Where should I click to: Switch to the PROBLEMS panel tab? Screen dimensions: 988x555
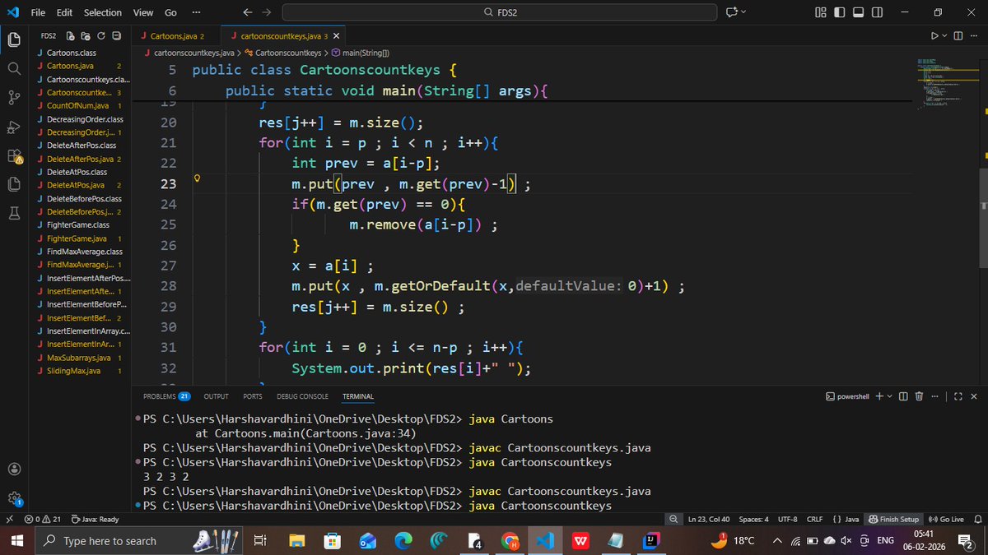166,396
